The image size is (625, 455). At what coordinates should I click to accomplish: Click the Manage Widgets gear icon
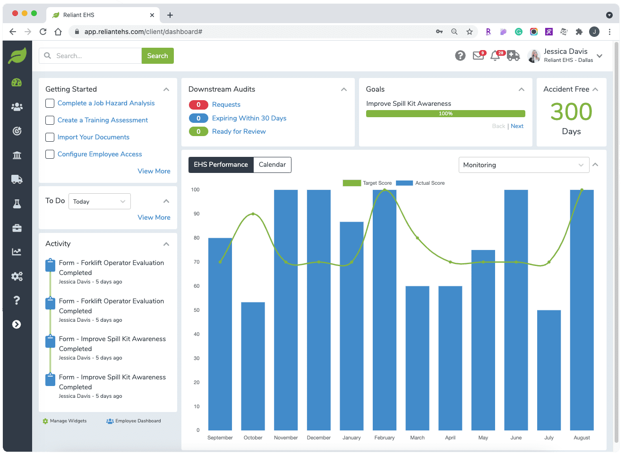(45, 421)
